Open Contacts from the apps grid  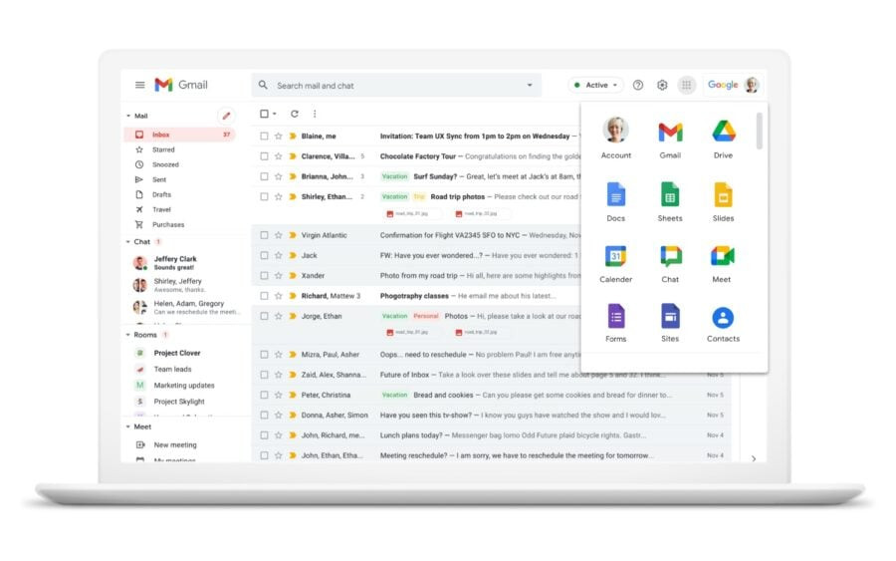tap(723, 318)
